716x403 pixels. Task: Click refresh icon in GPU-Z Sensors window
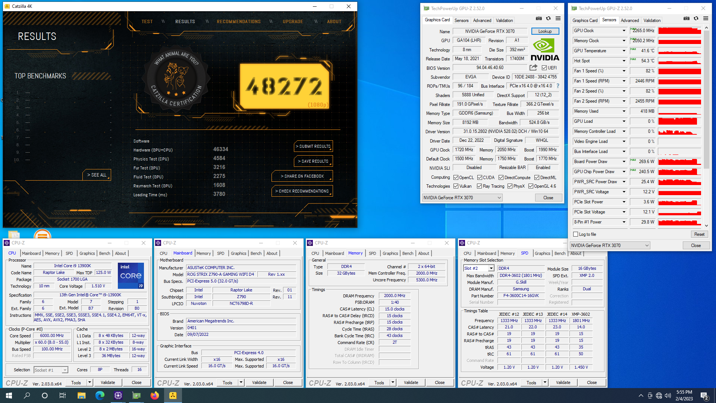coord(696,18)
